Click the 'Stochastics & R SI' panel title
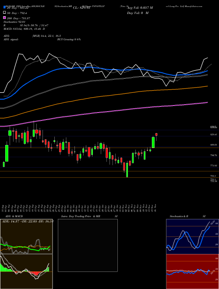 click(x=187, y=216)
